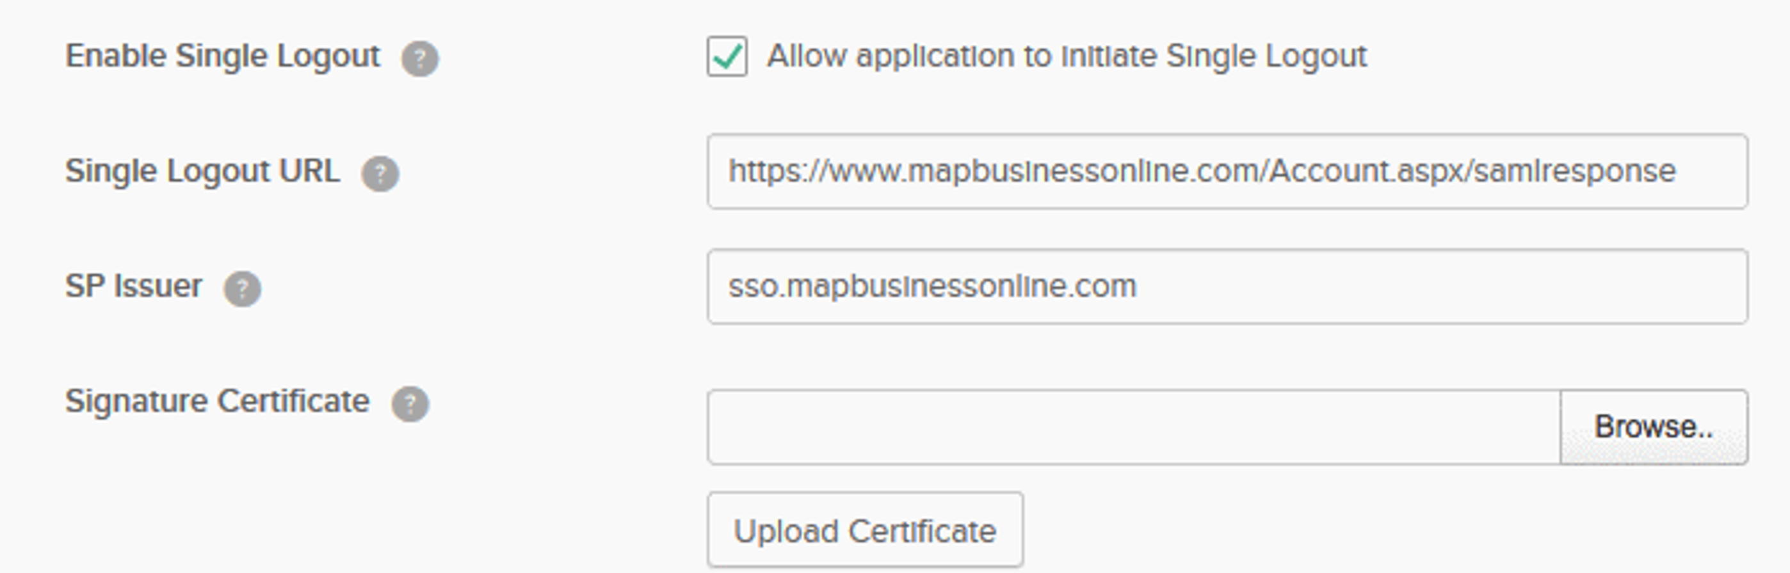Click the Single Logout URL label text
Image resolution: width=1790 pixels, height=573 pixels.
202,171
